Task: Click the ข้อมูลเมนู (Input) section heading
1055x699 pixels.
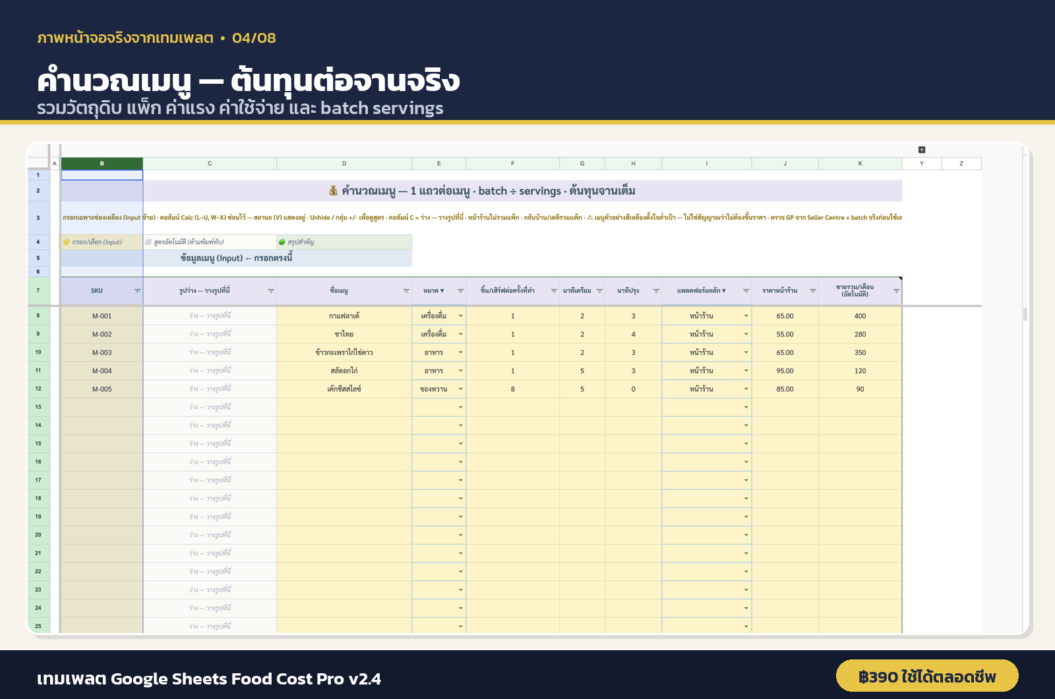Action: [x=236, y=258]
